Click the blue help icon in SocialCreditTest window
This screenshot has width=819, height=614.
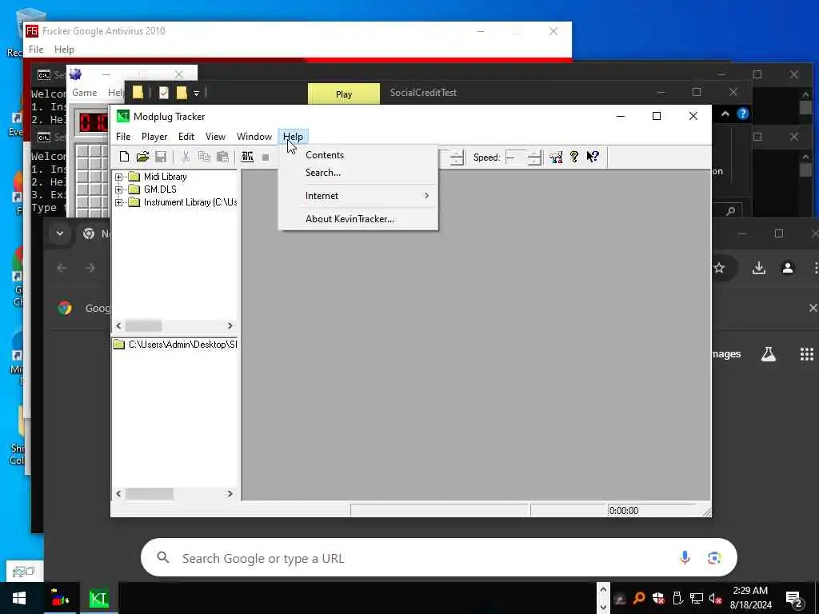click(742, 114)
